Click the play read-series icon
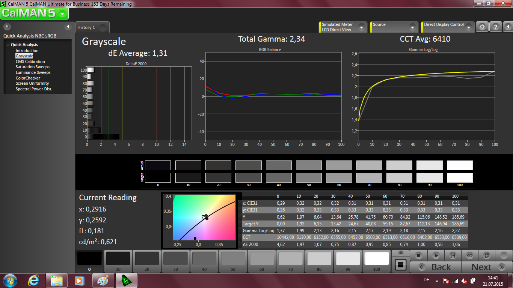The height and width of the screenshot is (288, 513). click(436, 255)
